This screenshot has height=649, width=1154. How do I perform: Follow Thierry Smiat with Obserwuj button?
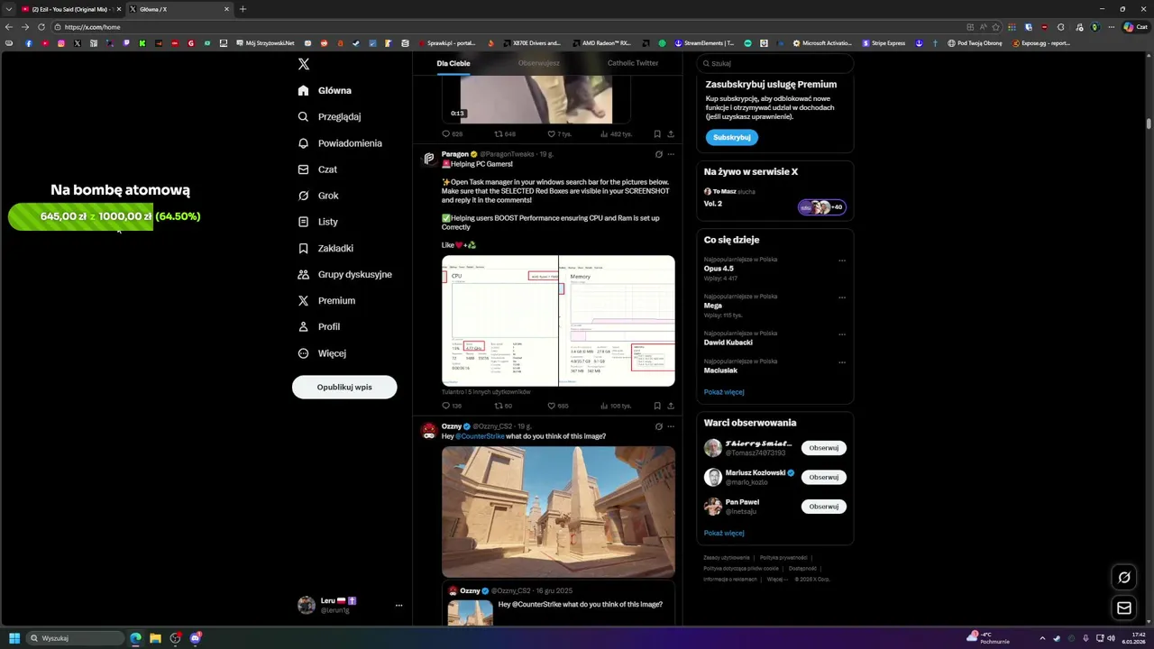pos(824,448)
